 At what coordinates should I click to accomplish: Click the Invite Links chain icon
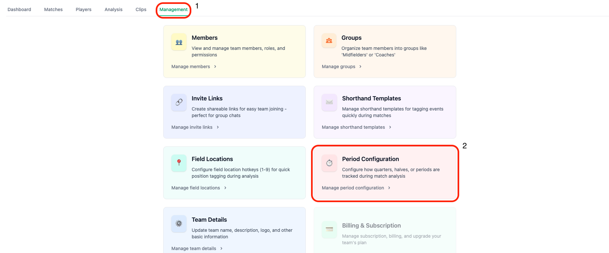(179, 102)
